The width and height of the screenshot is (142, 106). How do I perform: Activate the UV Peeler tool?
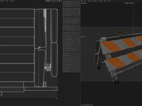coord(71,18)
